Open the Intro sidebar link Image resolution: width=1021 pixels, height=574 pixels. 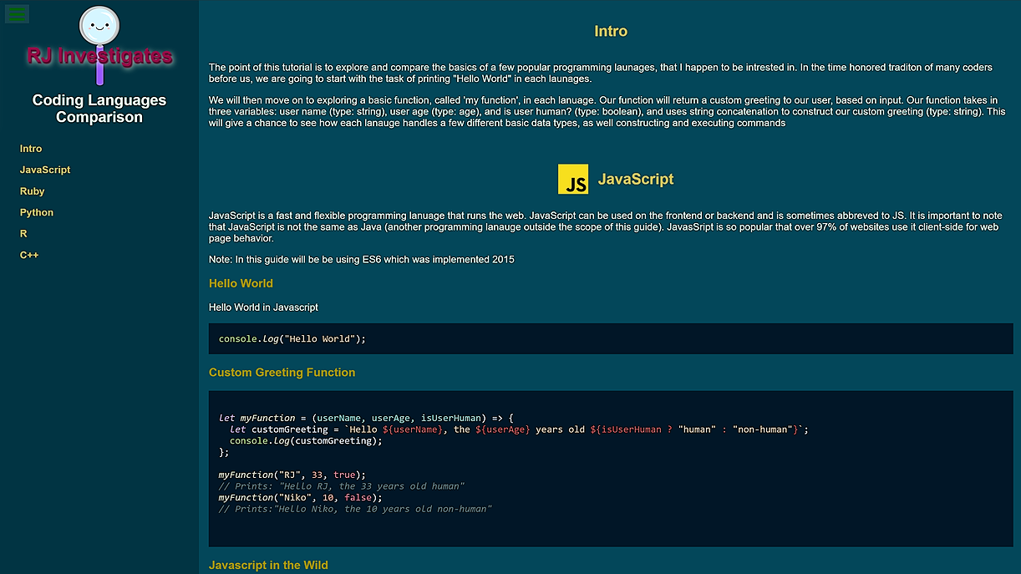tap(31, 149)
